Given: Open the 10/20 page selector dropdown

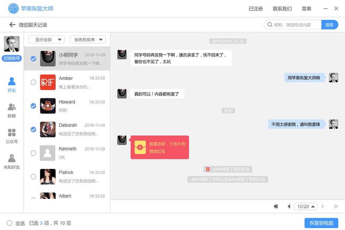Looking at the screenshot, I should pos(306,206).
